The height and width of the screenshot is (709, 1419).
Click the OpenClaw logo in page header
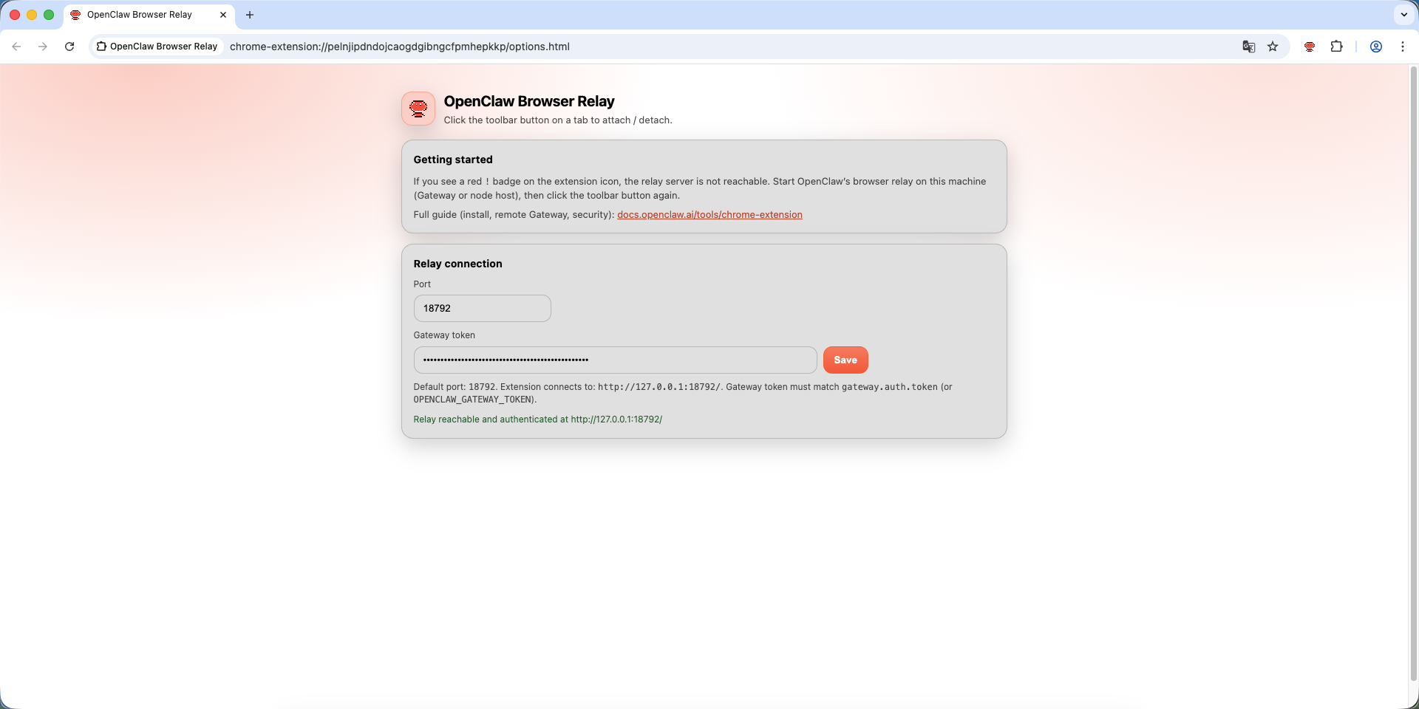click(418, 109)
